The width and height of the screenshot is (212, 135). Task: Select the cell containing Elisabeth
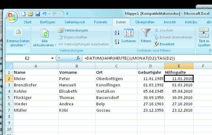[77, 91]
